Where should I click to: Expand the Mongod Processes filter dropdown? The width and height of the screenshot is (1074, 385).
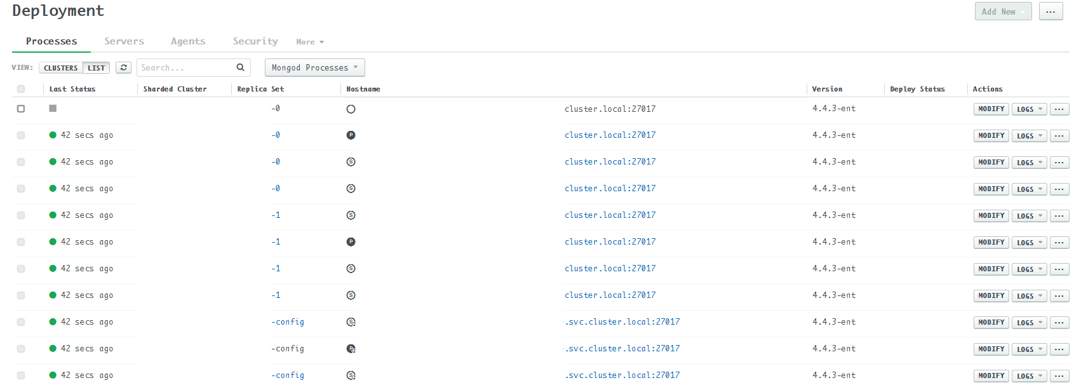coord(314,67)
